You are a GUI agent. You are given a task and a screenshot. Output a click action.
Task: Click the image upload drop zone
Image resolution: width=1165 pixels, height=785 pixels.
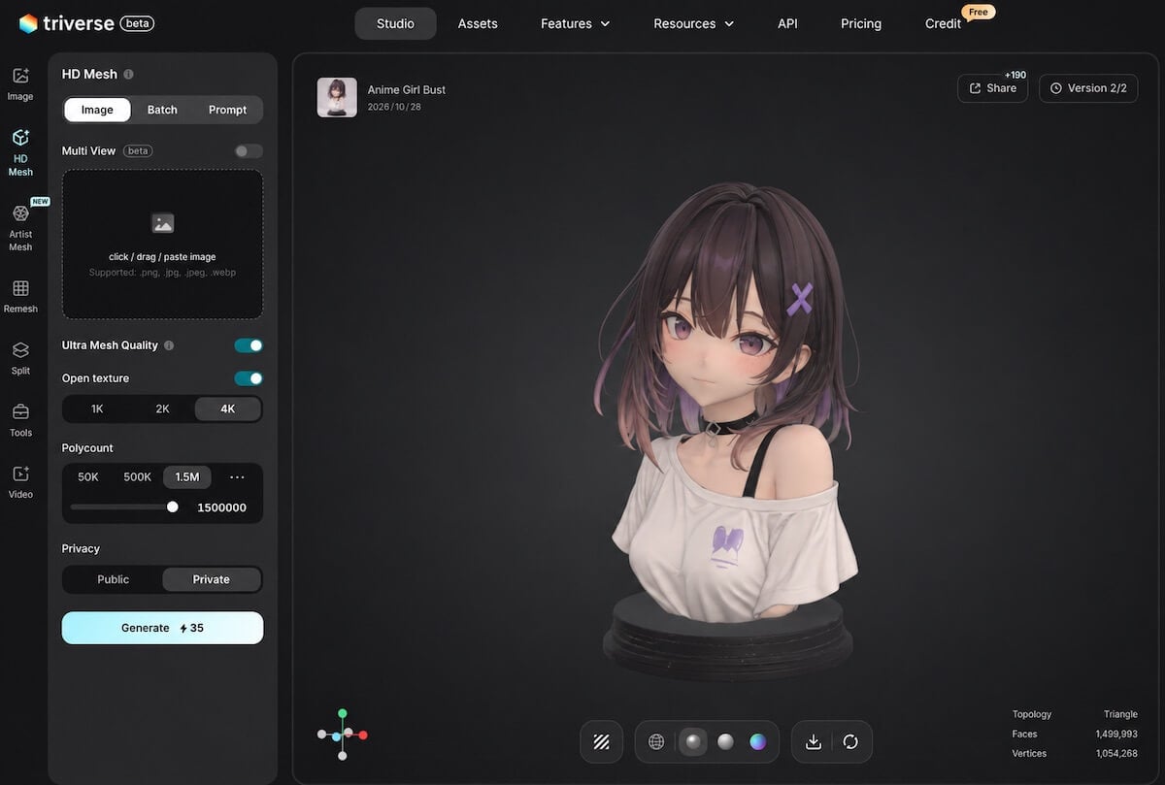click(162, 245)
